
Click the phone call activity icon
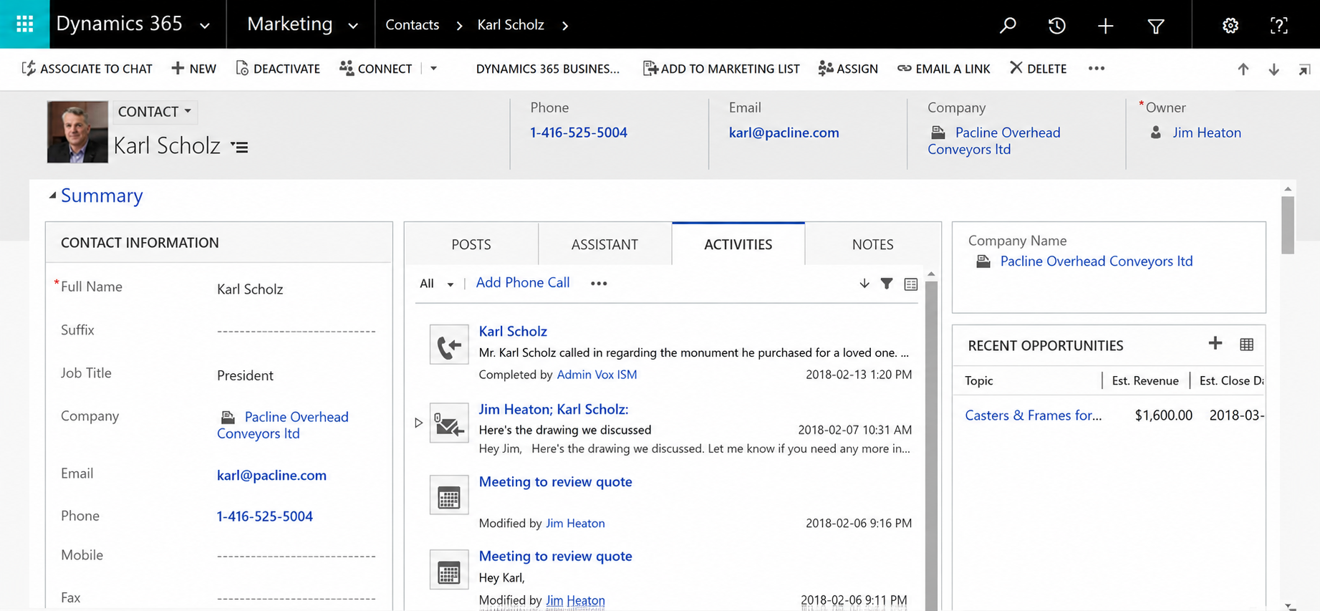coord(449,345)
